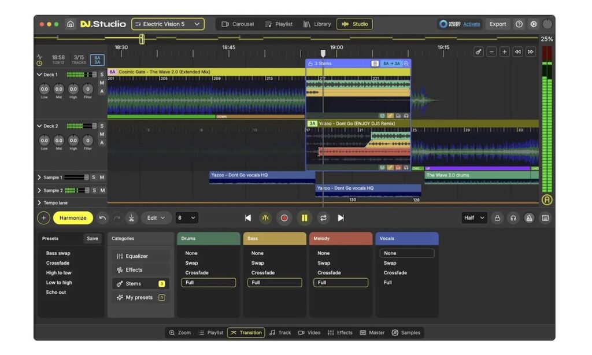
Task: Switch to the Playlist view at top
Action: (279, 24)
